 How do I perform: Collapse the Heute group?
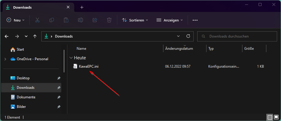71,58
